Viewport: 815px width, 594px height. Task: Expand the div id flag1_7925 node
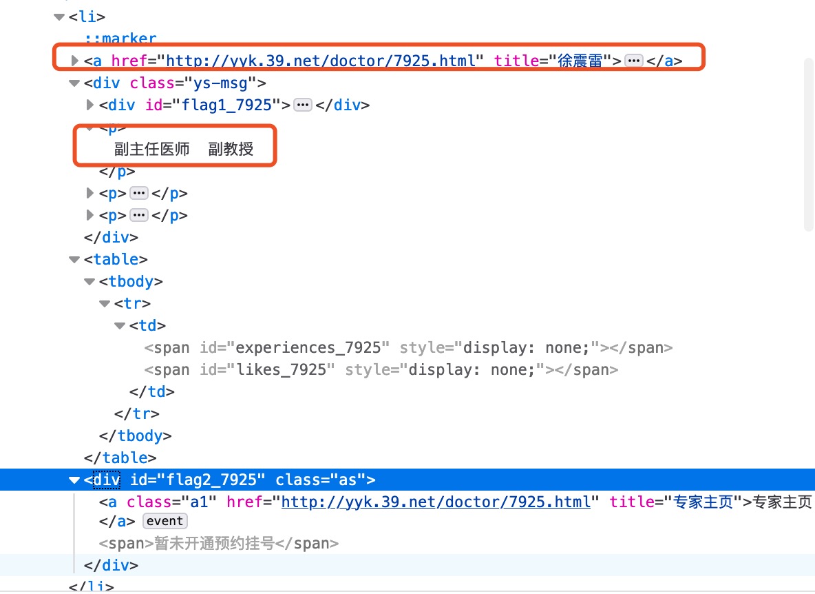(90, 105)
